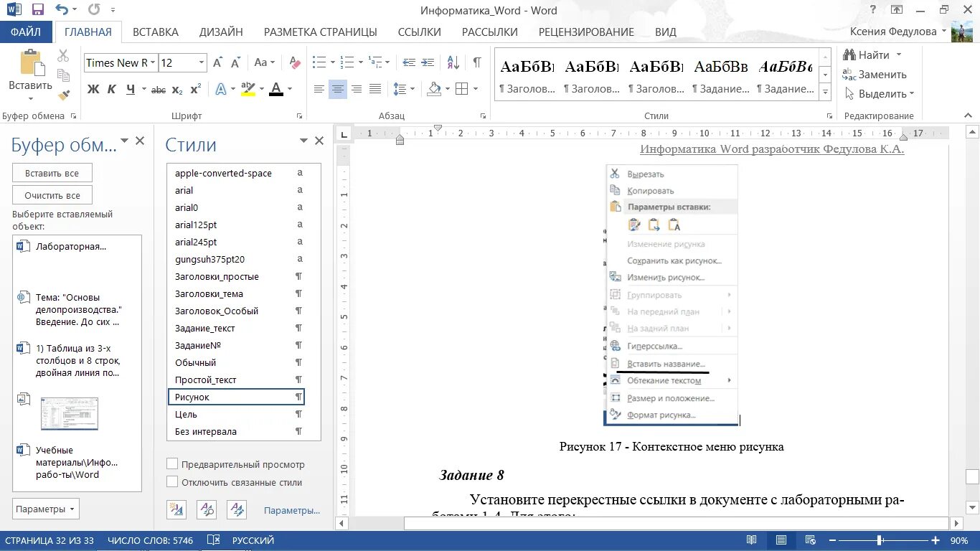
Task: Open the Выделить dropdown in Editing group
Action: [x=880, y=94]
